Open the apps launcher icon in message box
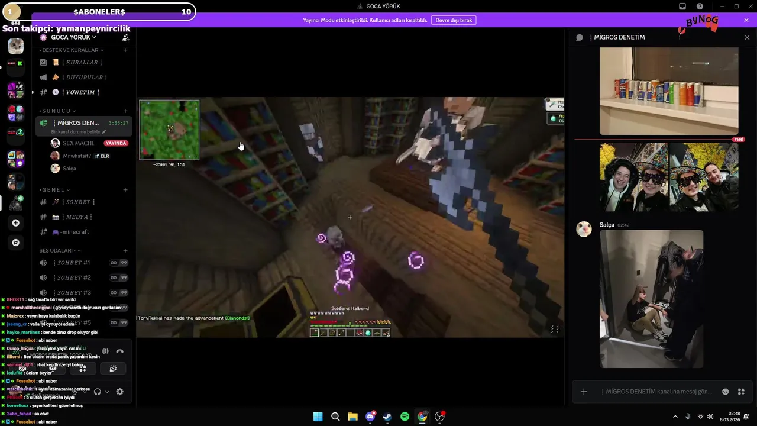The height and width of the screenshot is (426, 757). click(741, 392)
